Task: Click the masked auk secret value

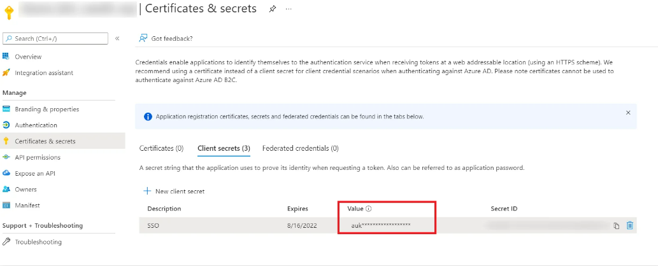Action: click(381, 225)
